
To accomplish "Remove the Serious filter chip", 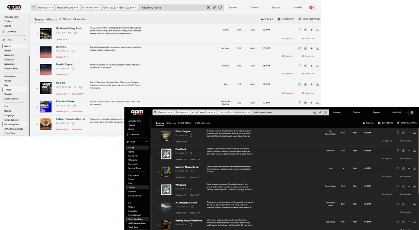I will pyautogui.click(x=188, y=113).
